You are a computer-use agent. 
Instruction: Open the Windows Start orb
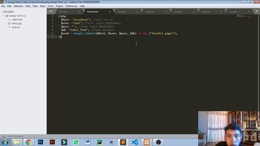(x=5, y=142)
